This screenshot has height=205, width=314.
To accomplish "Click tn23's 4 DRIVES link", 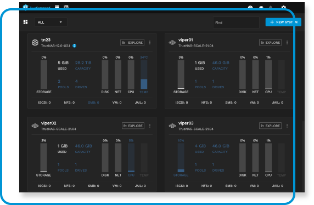I will coord(81,84).
